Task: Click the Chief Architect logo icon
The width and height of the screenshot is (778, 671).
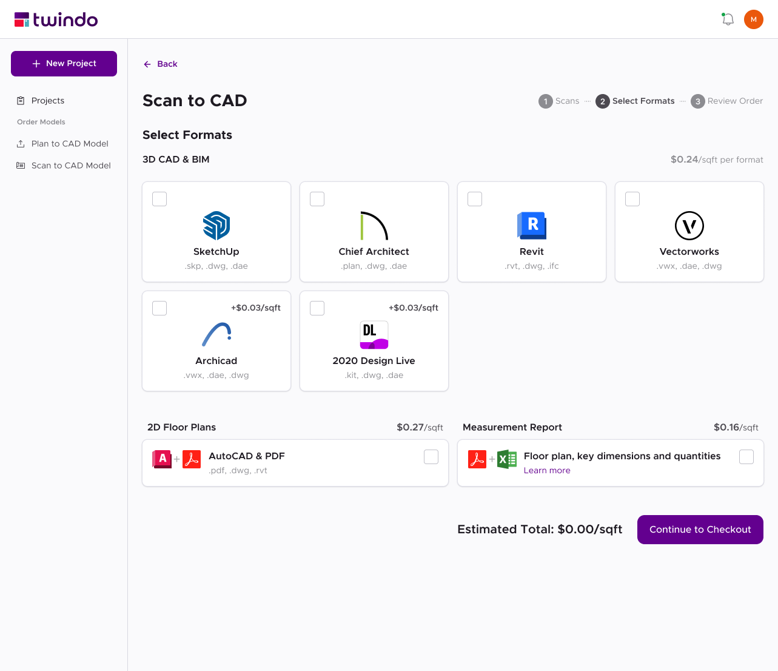Action: [374, 226]
